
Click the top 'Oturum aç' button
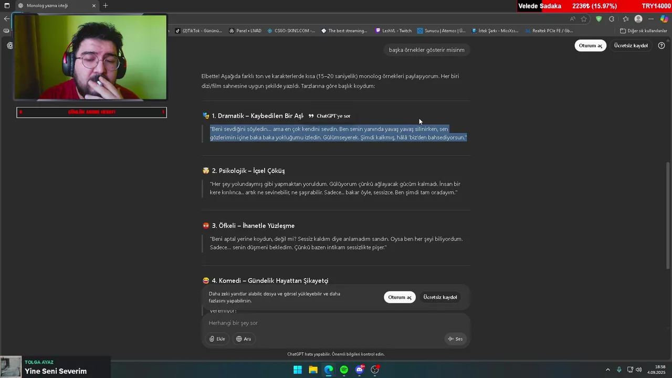591,46
